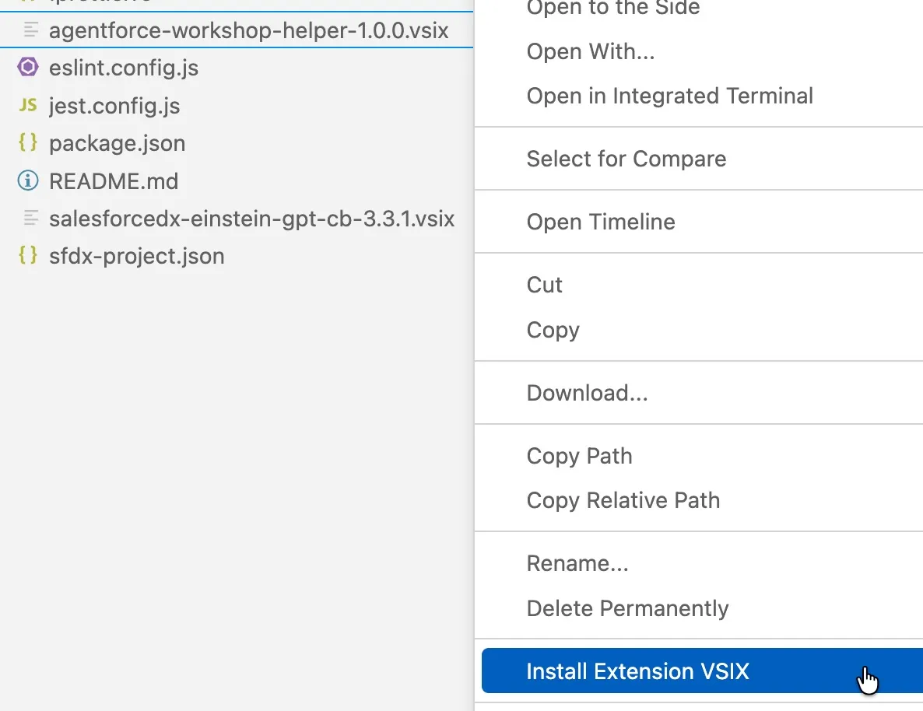This screenshot has height=711, width=923.
Task: Select Open With... menu option
Action: [x=590, y=52]
